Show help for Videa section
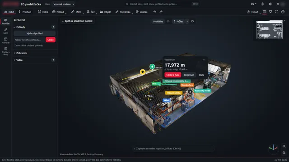 53,60
